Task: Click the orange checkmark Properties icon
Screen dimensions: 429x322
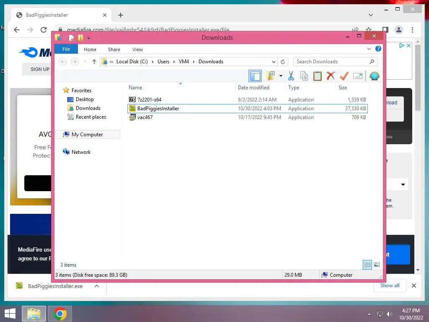Action: (x=344, y=76)
